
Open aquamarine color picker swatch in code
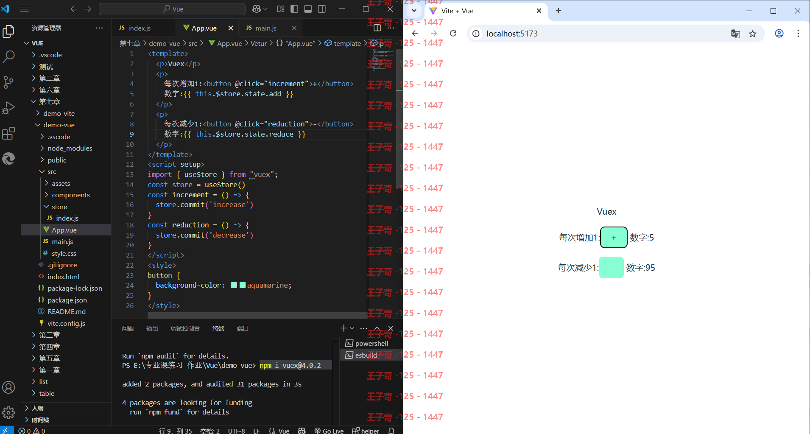(x=243, y=285)
